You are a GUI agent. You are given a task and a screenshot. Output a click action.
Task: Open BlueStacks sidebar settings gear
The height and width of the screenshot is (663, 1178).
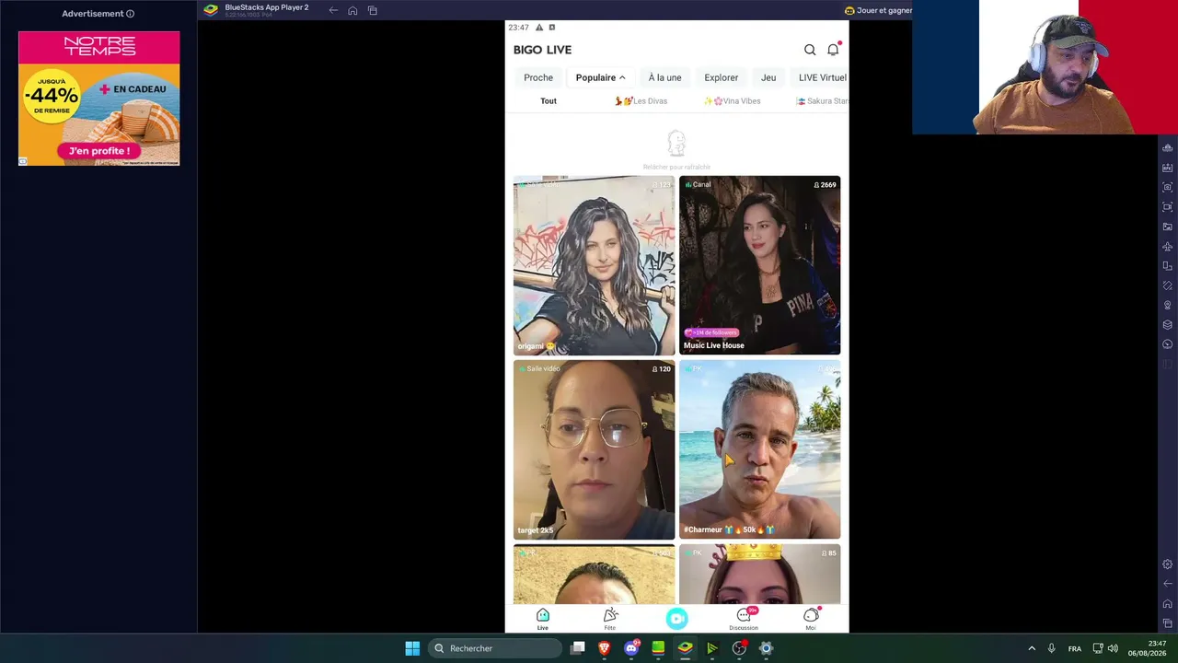(x=1168, y=564)
